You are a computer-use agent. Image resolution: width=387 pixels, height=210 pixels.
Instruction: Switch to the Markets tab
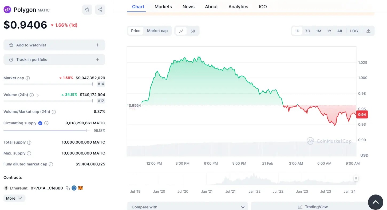pyautogui.click(x=163, y=7)
